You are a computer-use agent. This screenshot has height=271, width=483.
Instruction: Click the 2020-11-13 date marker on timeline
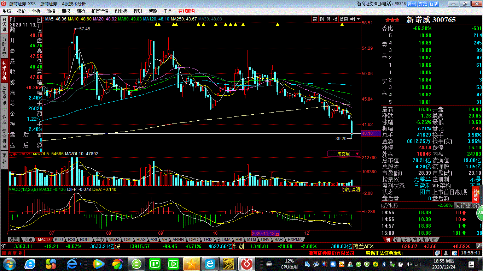click(x=266, y=233)
